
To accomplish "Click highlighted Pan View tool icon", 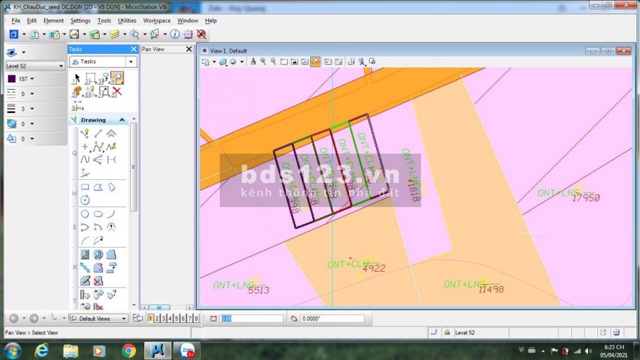I will click(315, 62).
